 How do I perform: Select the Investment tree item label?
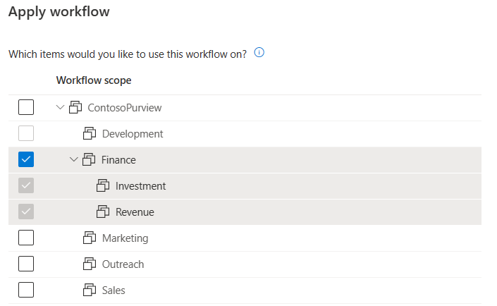140,186
